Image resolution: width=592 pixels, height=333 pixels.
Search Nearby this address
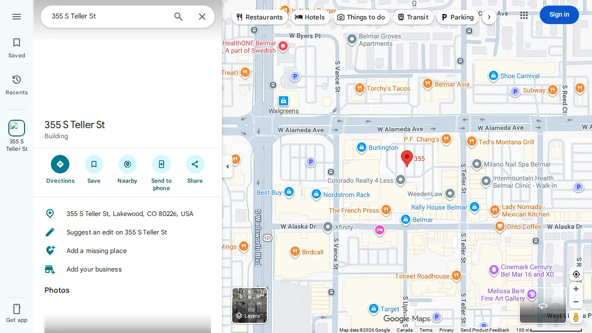(128, 170)
